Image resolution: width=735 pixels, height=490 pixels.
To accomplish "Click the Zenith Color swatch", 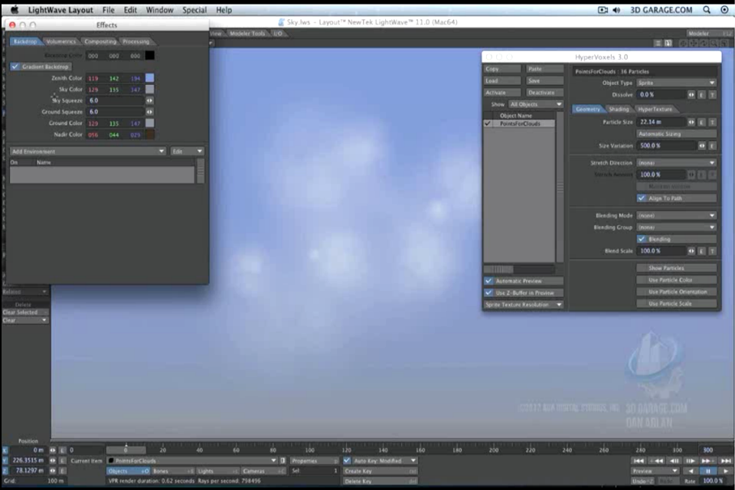I will point(149,78).
